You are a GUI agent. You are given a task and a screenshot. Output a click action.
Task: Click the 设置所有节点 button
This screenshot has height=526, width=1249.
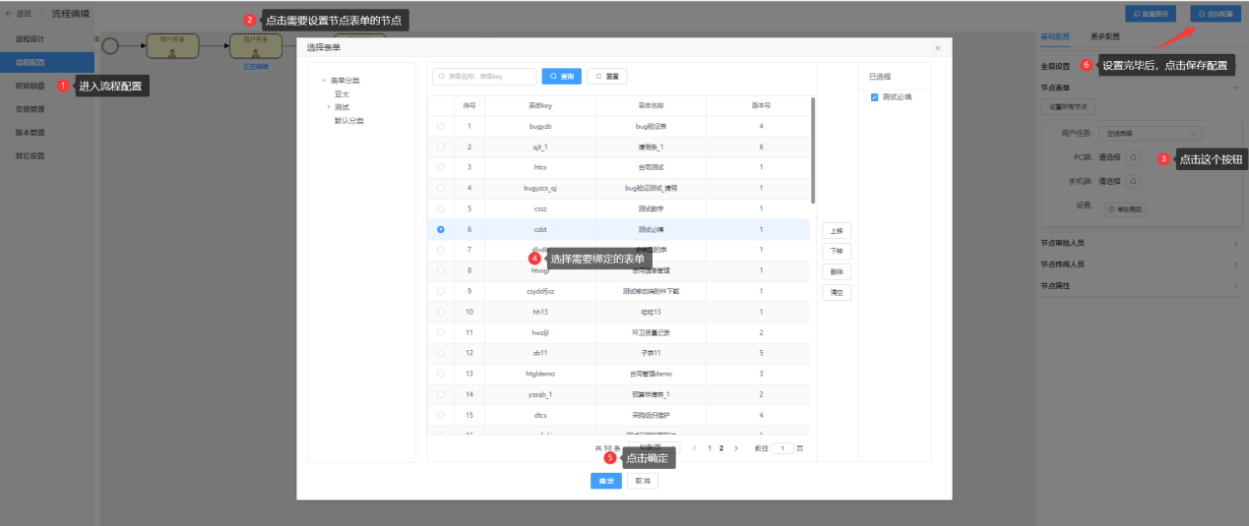[1069, 106]
